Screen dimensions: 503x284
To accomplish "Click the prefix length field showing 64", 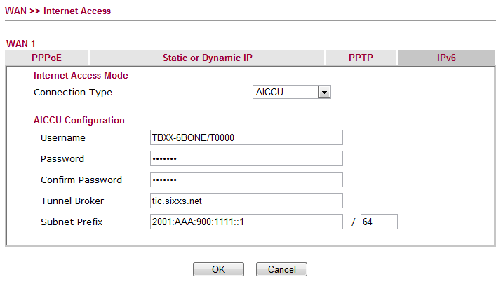I will (379, 222).
